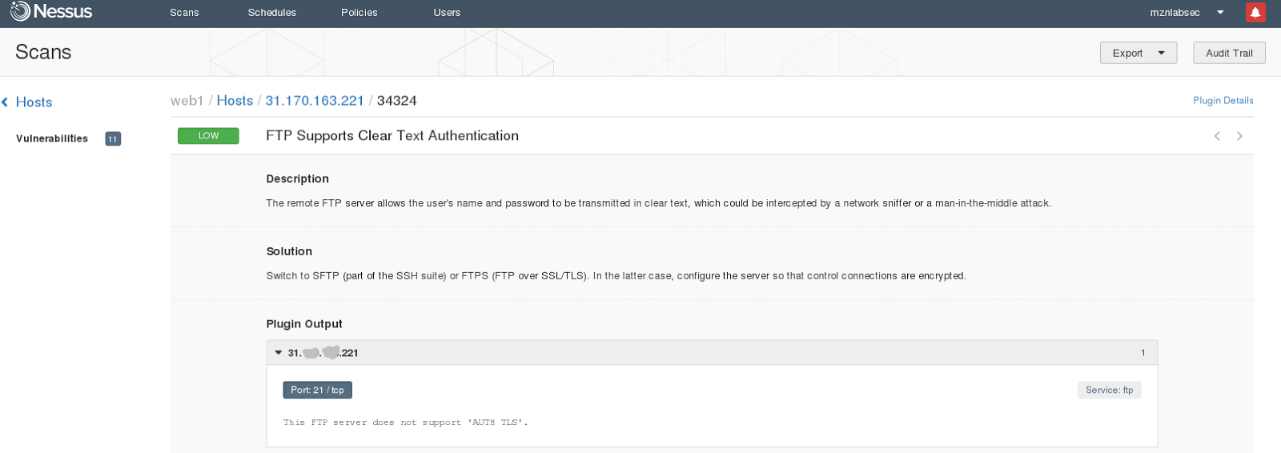1281x453 pixels.
Task: Open the Schedules menu
Action: click(x=272, y=12)
